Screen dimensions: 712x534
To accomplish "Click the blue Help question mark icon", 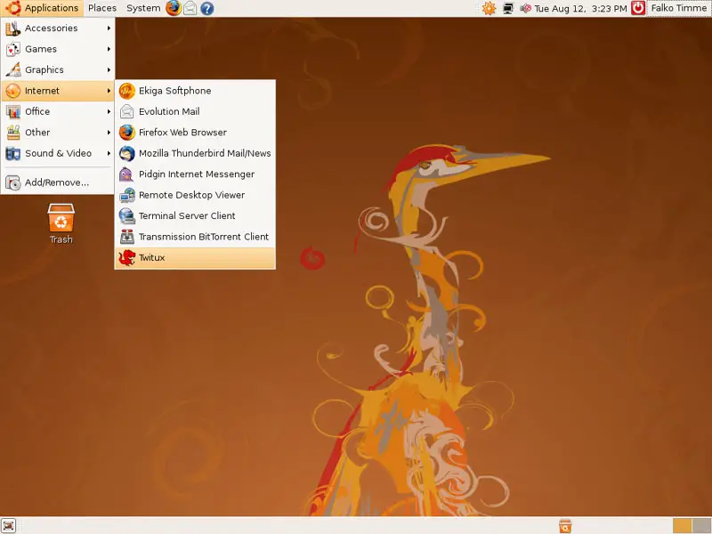I will [207, 8].
